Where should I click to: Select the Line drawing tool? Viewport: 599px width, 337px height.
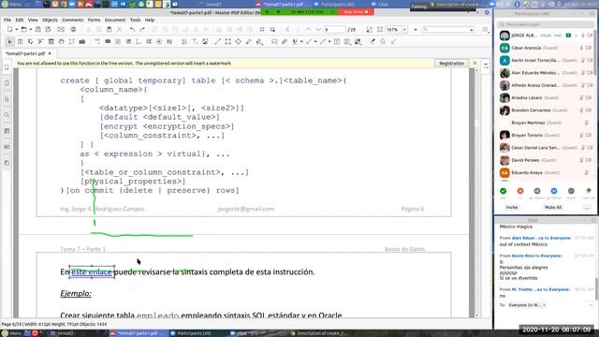pyautogui.click(x=217, y=41)
